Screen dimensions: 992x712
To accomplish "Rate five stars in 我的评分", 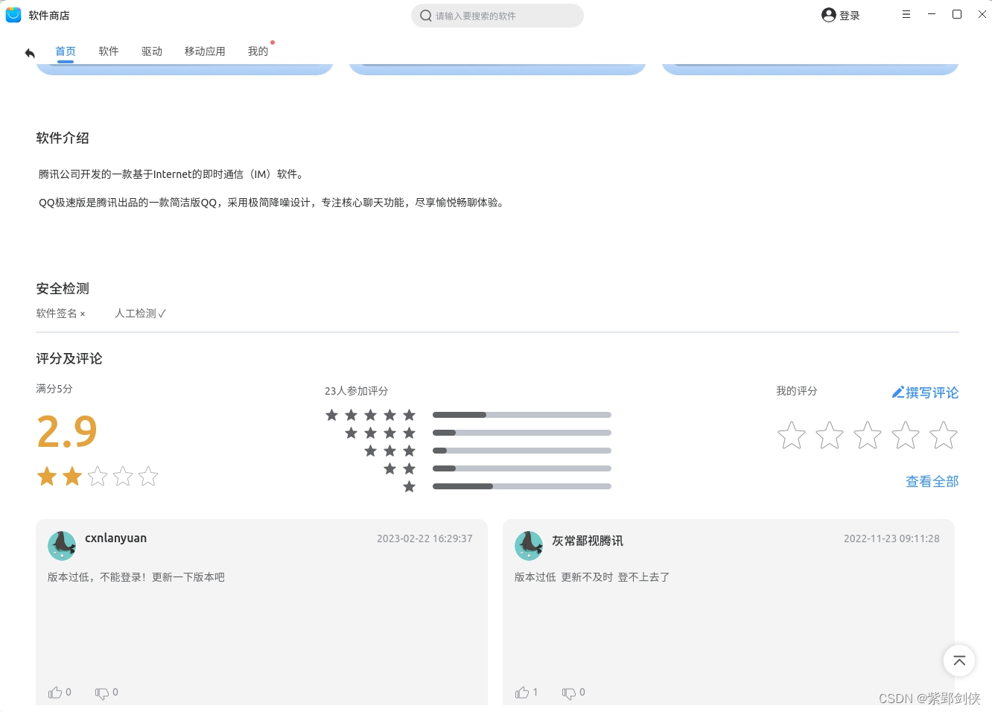I will click(944, 436).
